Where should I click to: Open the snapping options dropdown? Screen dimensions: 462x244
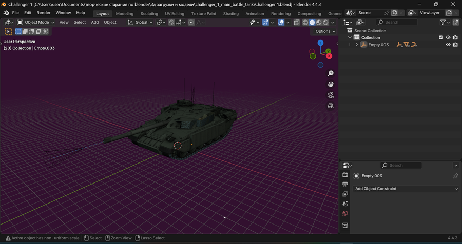[x=180, y=23]
